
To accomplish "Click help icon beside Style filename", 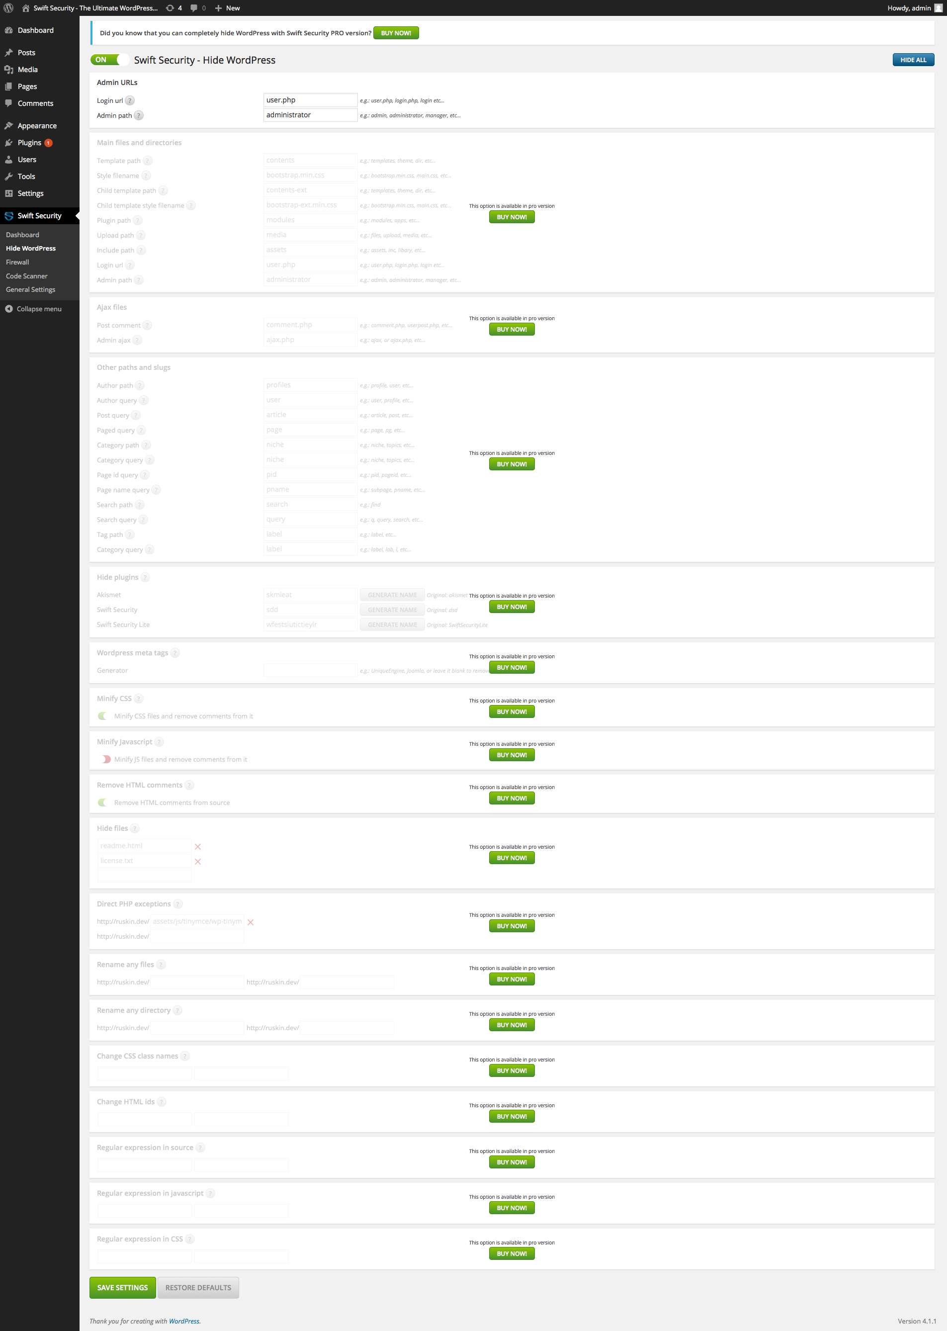I will (x=146, y=176).
